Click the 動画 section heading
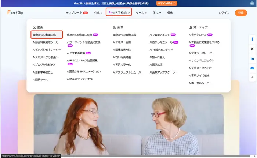The image size is (257, 158). [x=38, y=27]
